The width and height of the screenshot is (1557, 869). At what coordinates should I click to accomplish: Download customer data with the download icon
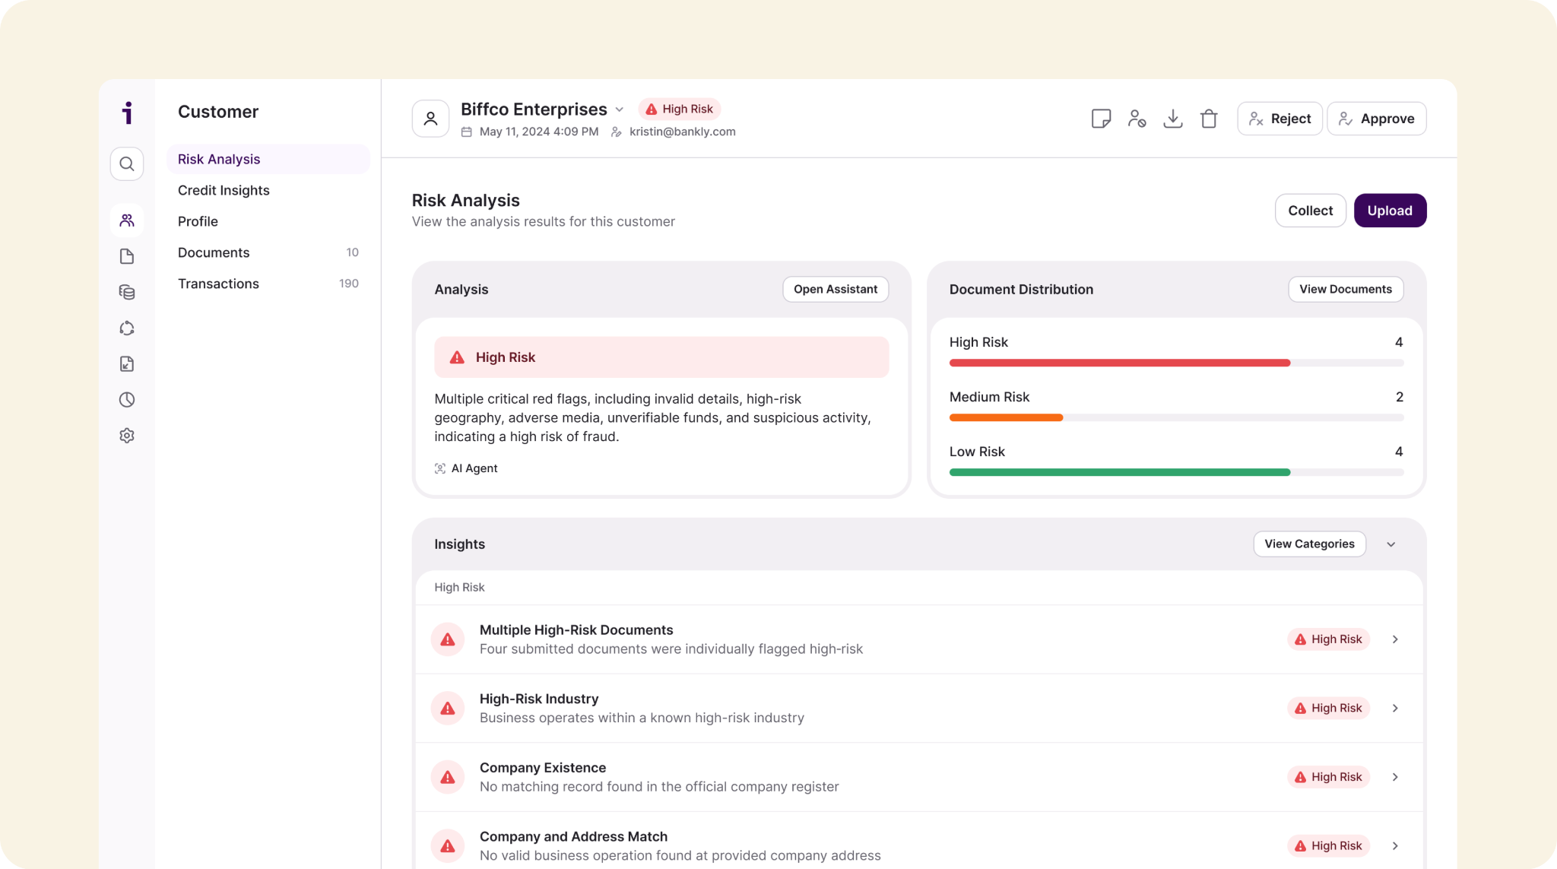click(1173, 119)
